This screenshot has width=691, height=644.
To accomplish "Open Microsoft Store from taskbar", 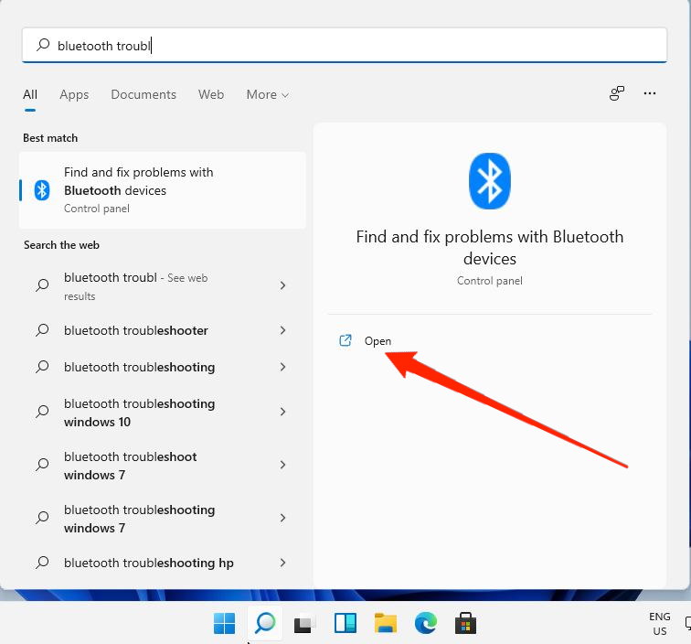I will 466,624.
